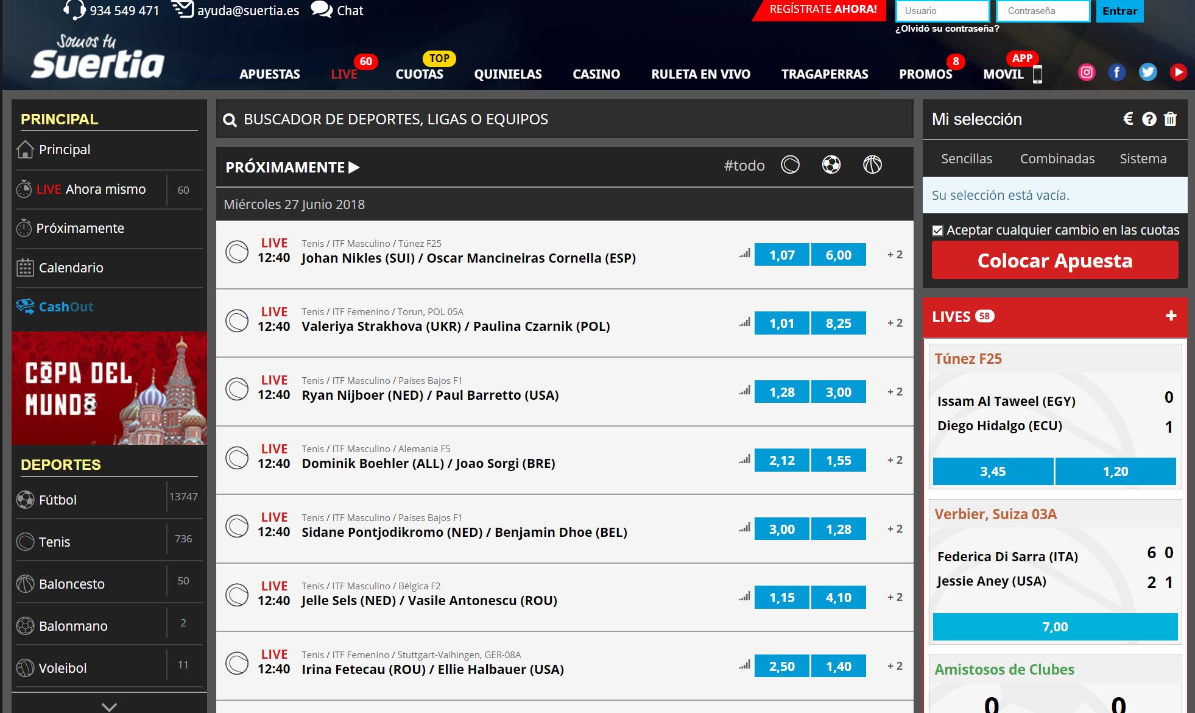
Task: Open the help question mark icon
Action: pos(1149,119)
